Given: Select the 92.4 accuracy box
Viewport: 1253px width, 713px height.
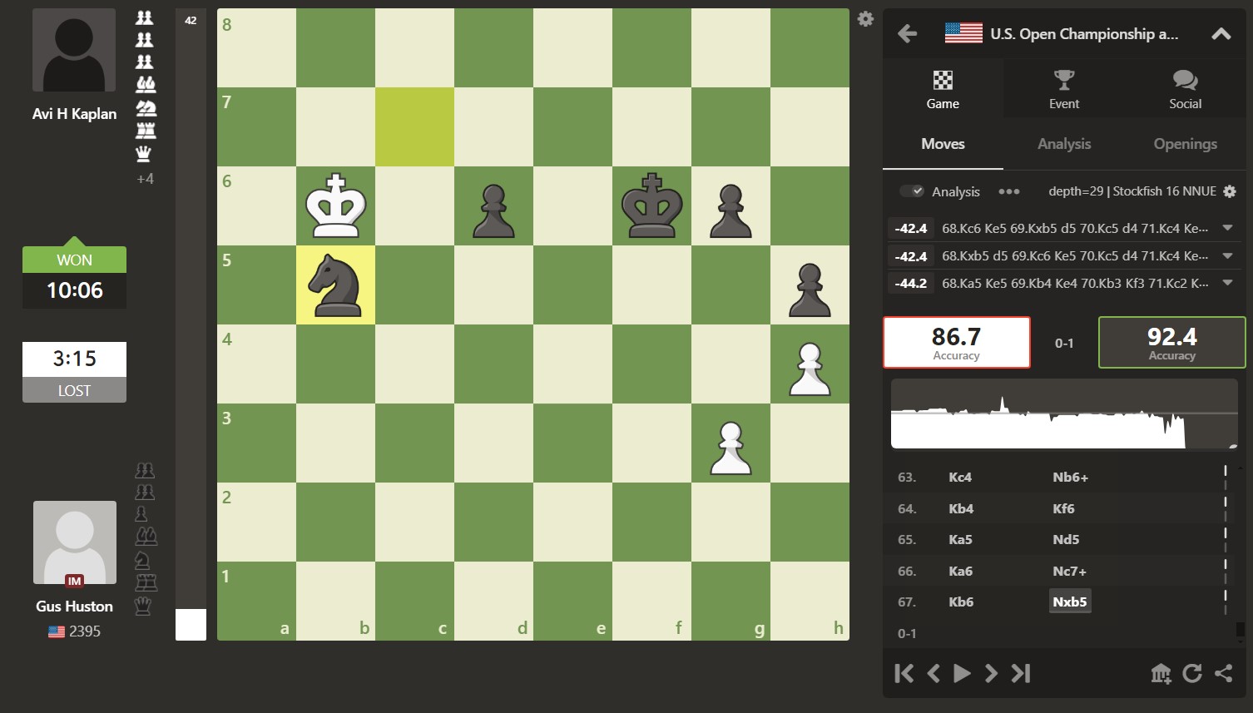Looking at the screenshot, I should 1171,342.
